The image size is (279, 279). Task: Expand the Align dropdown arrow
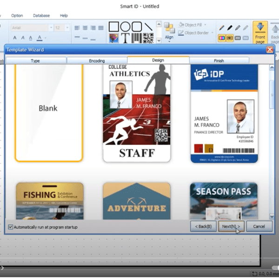(x=169, y=42)
